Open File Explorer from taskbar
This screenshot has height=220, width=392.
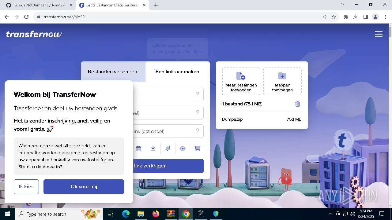(x=141, y=214)
